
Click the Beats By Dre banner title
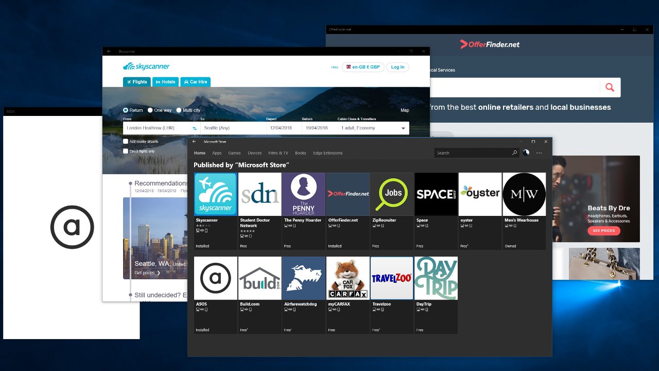pyautogui.click(x=609, y=208)
